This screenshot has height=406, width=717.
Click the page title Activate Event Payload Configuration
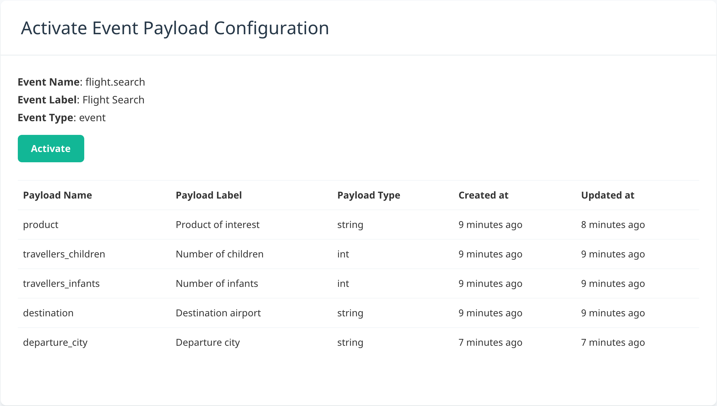[175, 28]
